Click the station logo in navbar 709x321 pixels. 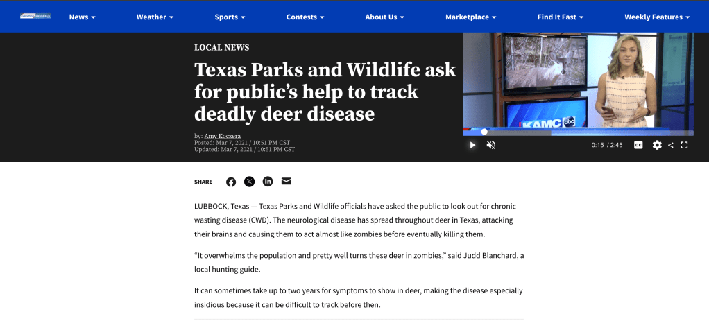pyautogui.click(x=35, y=16)
